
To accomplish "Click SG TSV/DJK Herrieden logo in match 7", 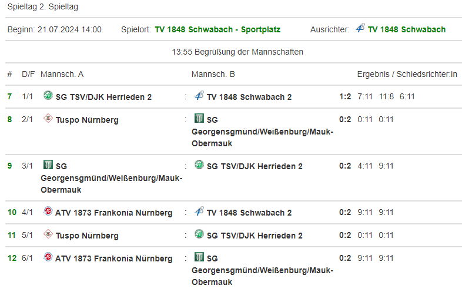I will 48,96.
